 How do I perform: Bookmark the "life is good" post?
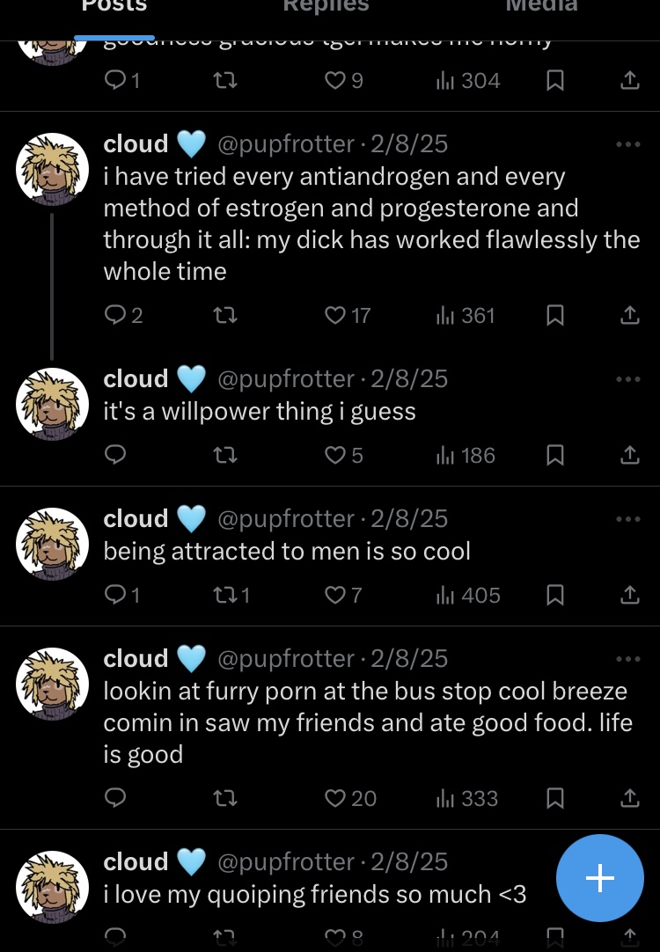coord(554,798)
